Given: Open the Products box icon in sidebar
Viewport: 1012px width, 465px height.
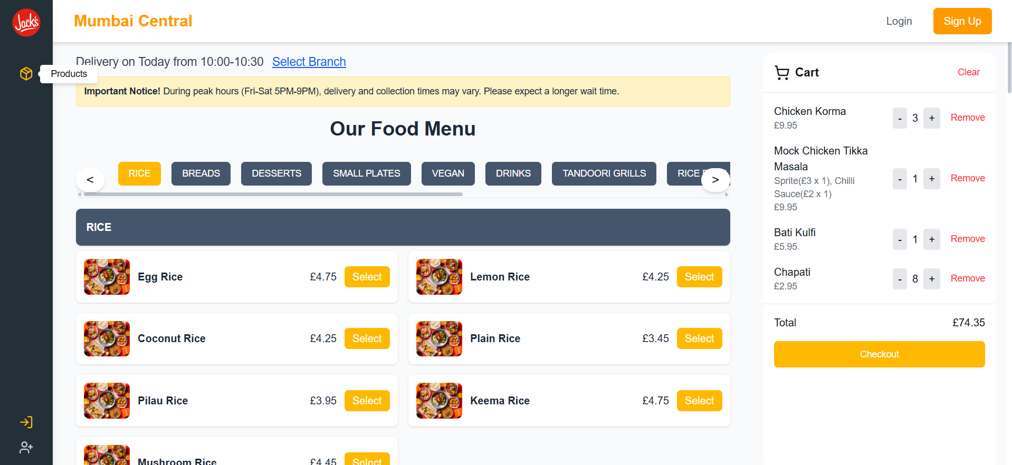Looking at the screenshot, I should click(x=26, y=74).
